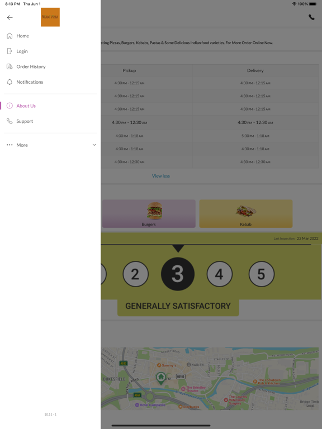Viewport: 322px width, 429px height.
Task: Click the battery status icon
Action: [312, 4]
